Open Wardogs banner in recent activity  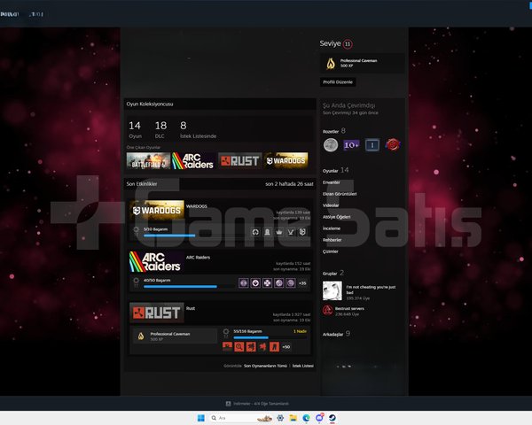[157, 210]
